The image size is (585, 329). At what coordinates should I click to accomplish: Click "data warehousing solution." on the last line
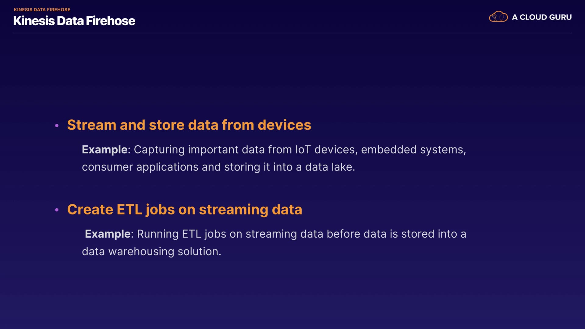tap(151, 252)
